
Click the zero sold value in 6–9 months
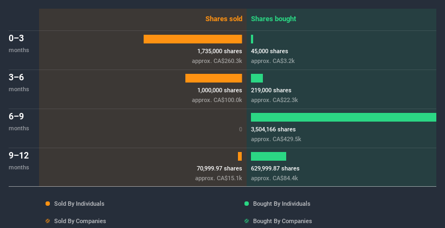[x=240, y=129]
